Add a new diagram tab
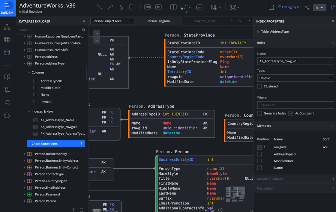The height and width of the screenshot is (212, 336). 232,21
